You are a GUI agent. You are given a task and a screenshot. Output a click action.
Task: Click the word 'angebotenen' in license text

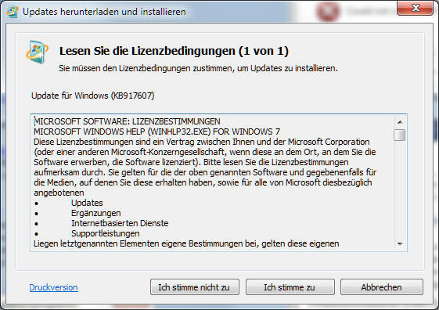click(x=59, y=193)
